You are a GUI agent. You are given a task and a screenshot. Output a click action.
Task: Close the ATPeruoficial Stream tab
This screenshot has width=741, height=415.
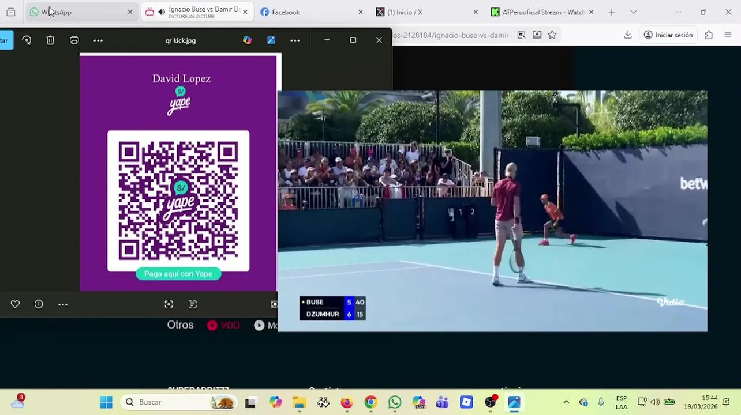[591, 12]
